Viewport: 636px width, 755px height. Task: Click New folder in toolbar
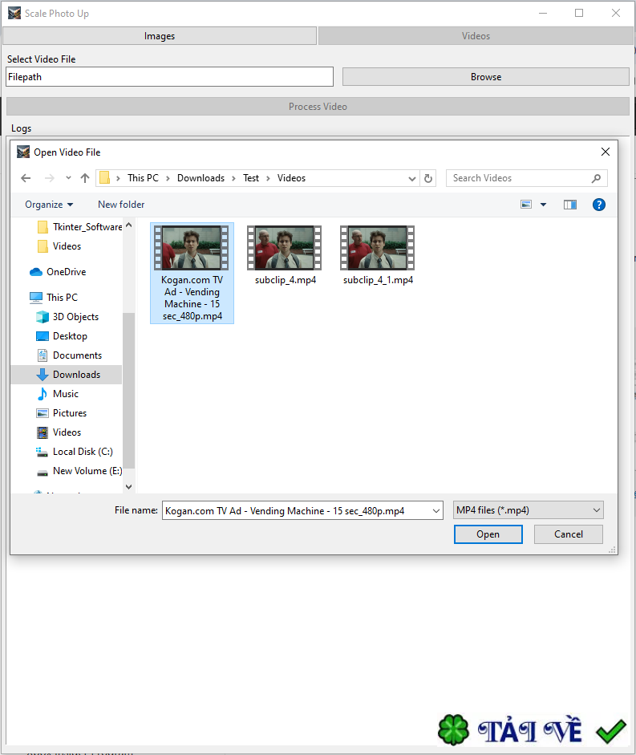click(x=121, y=205)
